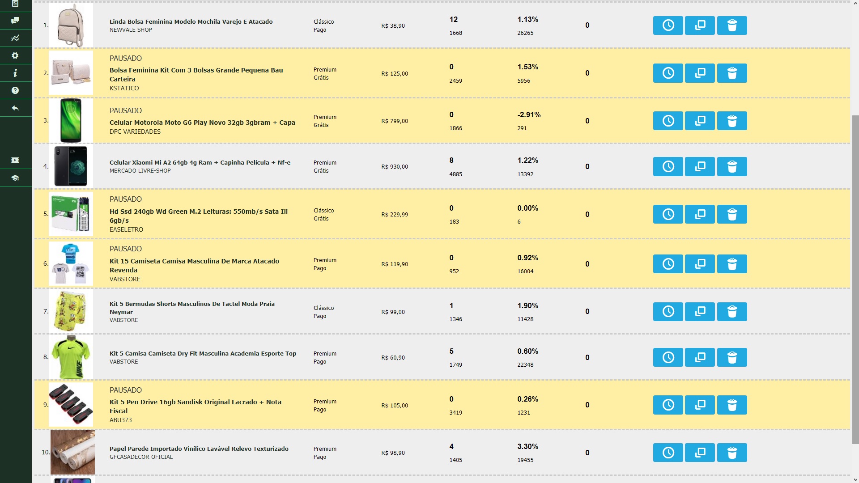Open the yellow Bermudas shorts thumbnail
Image resolution: width=859 pixels, height=483 pixels.
click(71, 311)
